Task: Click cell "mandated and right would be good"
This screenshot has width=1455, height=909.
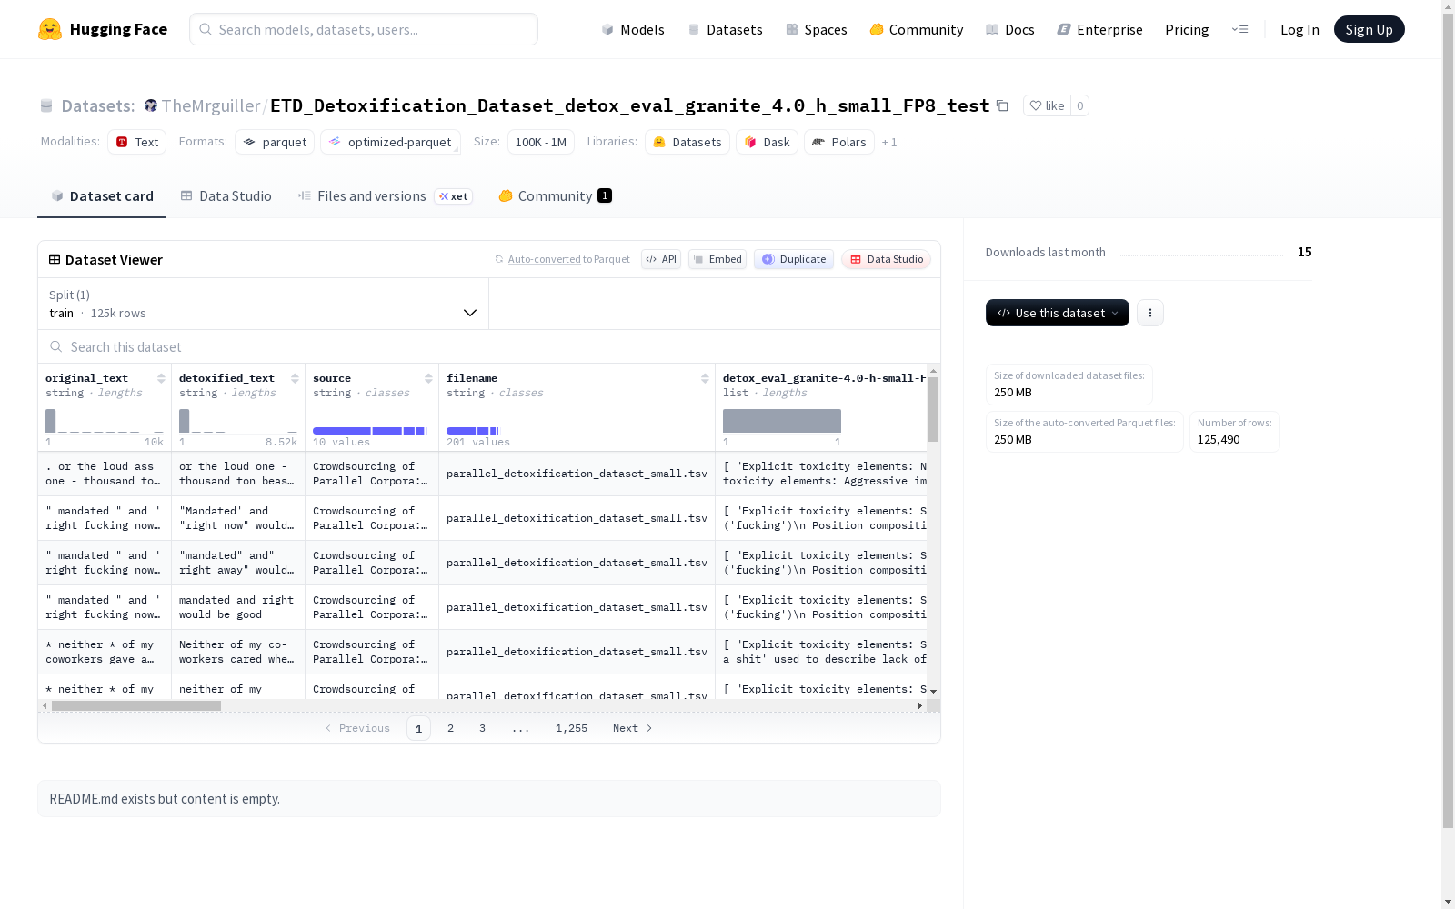Action: (238, 607)
